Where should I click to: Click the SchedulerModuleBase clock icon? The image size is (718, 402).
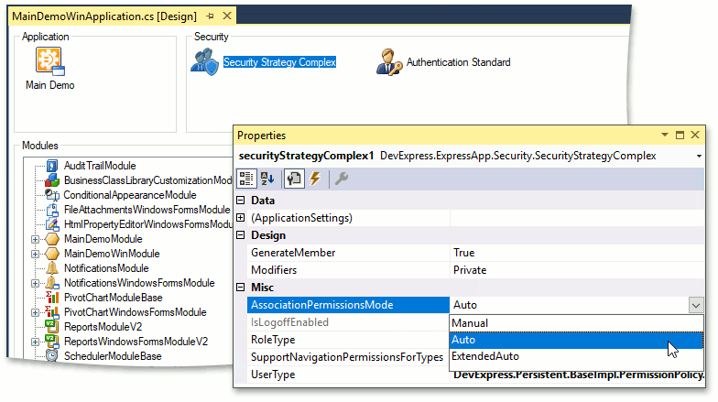pyautogui.click(x=52, y=356)
